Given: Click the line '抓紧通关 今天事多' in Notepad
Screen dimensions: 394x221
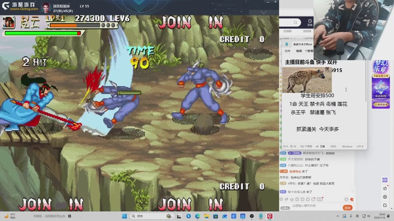Looking at the screenshot, I should coord(317,129).
